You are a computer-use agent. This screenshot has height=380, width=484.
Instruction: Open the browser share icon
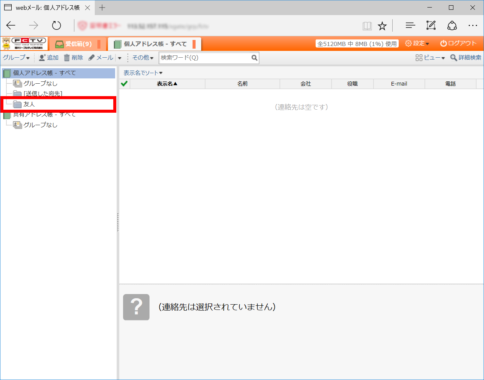point(452,26)
